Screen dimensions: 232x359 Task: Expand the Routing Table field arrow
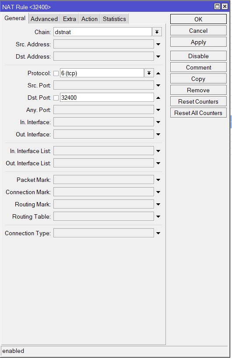click(x=158, y=216)
